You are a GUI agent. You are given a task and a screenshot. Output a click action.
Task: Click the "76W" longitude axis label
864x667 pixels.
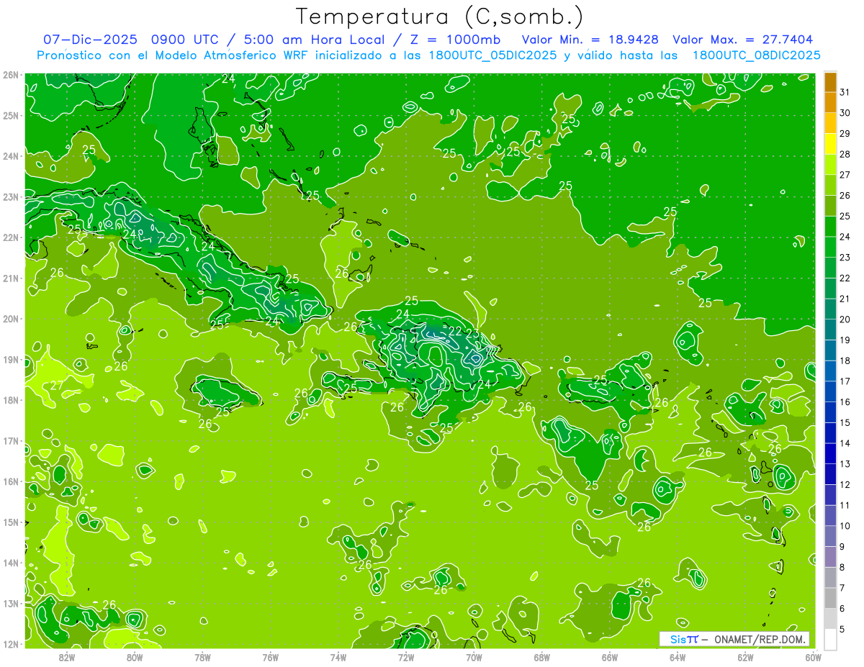271,657
